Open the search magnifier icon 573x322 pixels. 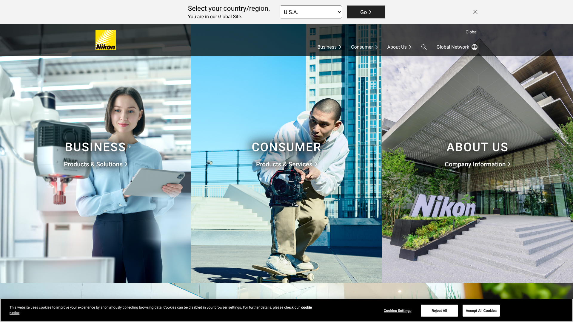pos(424,47)
